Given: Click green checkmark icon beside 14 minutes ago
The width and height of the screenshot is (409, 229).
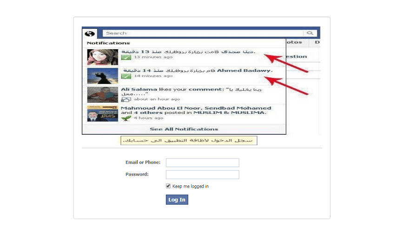Looking at the screenshot, I should point(126,76).
